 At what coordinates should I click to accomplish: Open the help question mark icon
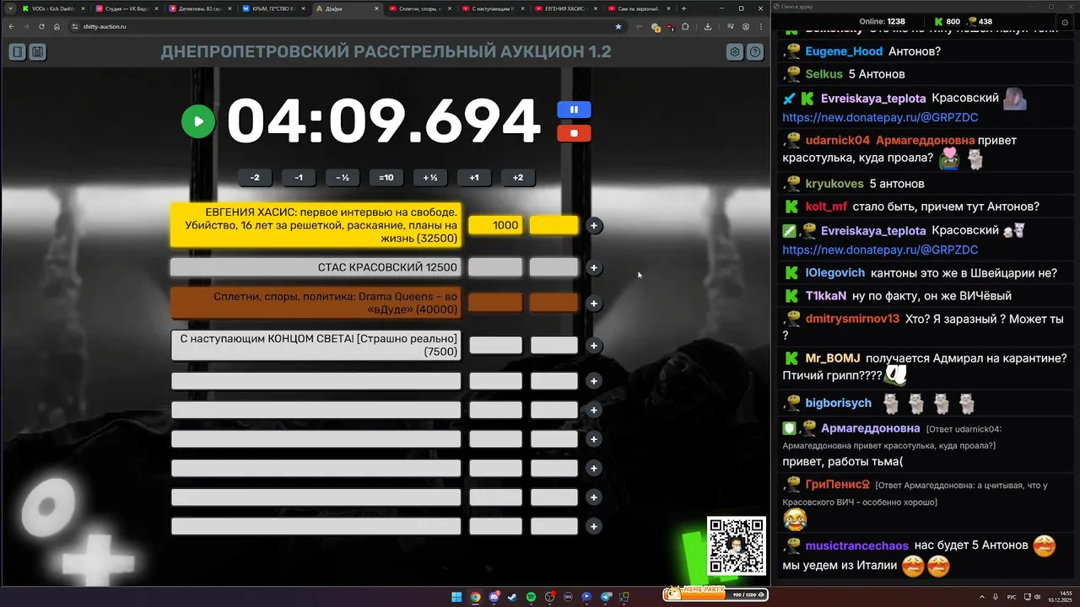point(755,52)
